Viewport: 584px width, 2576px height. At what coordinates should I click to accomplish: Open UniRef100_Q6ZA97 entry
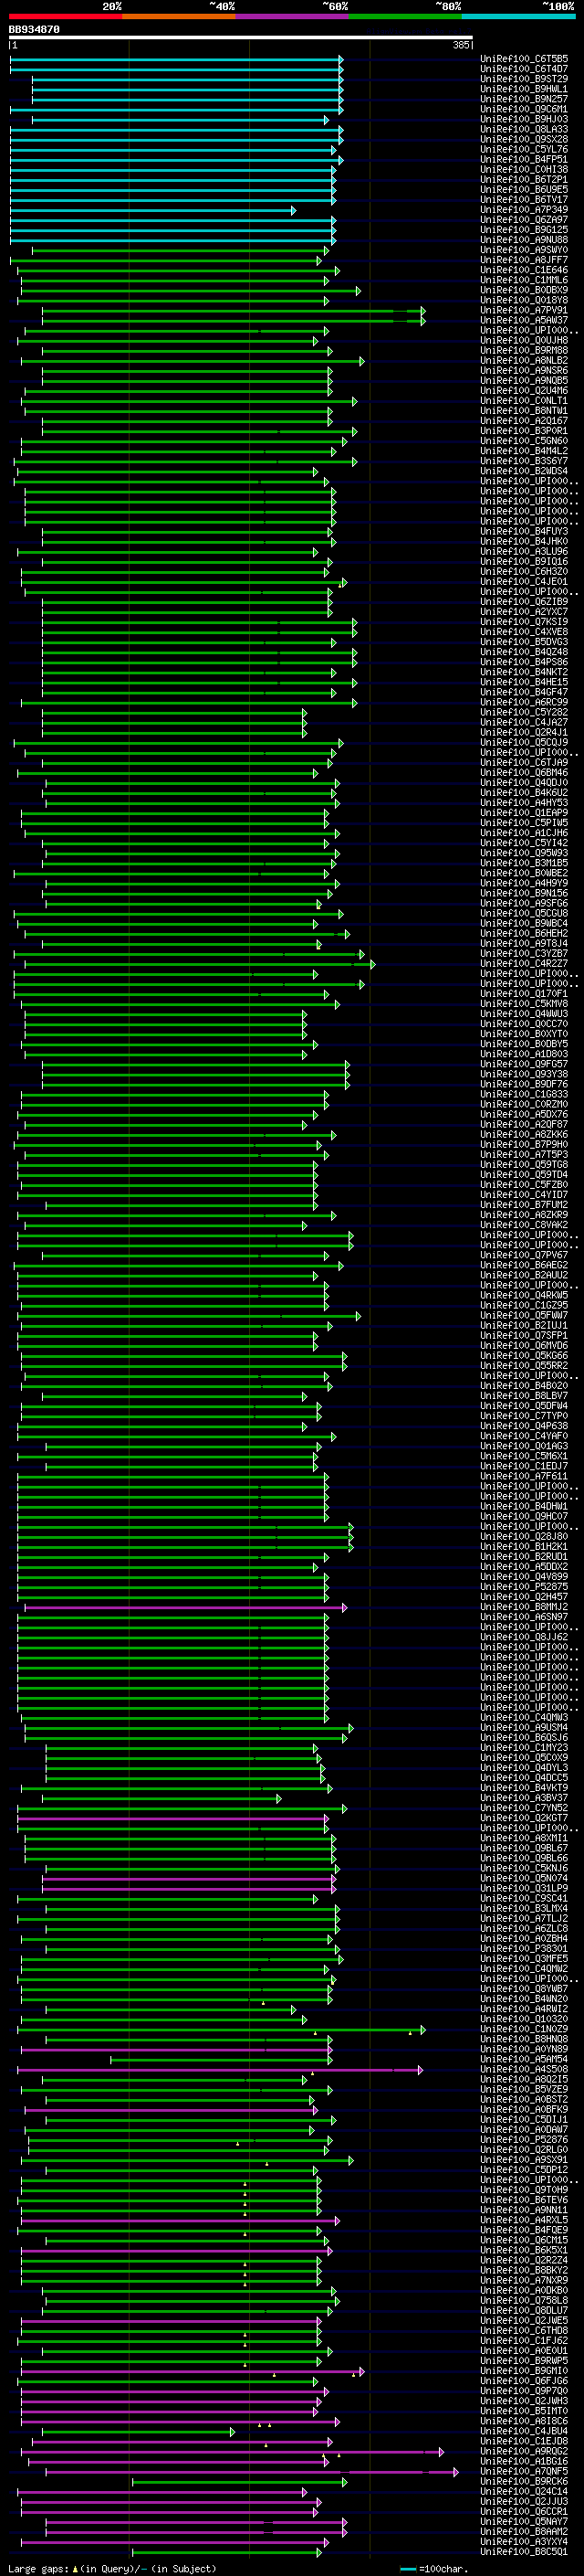tap(524, 220)
